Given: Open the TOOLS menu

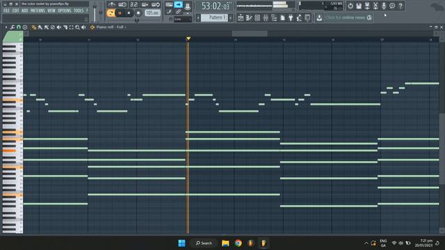Looking at the screenshot, I should (x=79, y=11).
